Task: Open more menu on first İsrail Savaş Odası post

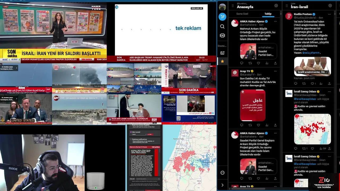Action: (329, 92)
